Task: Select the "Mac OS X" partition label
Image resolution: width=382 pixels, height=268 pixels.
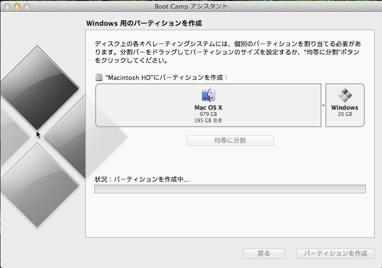Action: coord(208,107)
